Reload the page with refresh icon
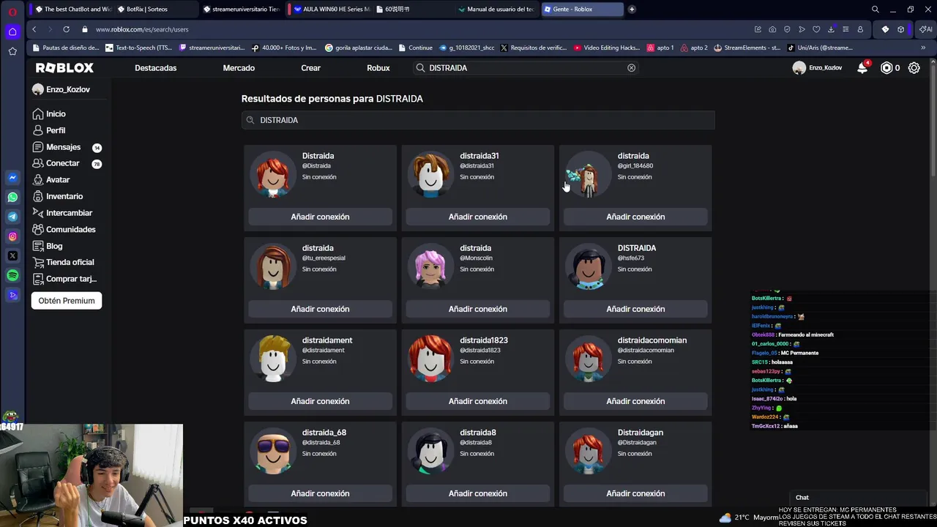The image size is (937, 527). [x=66, y=29]
